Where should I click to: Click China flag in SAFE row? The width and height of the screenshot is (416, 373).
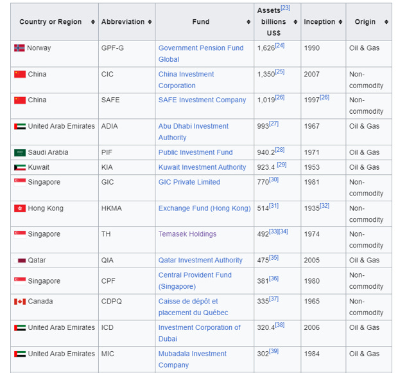[x=20, y=100]
